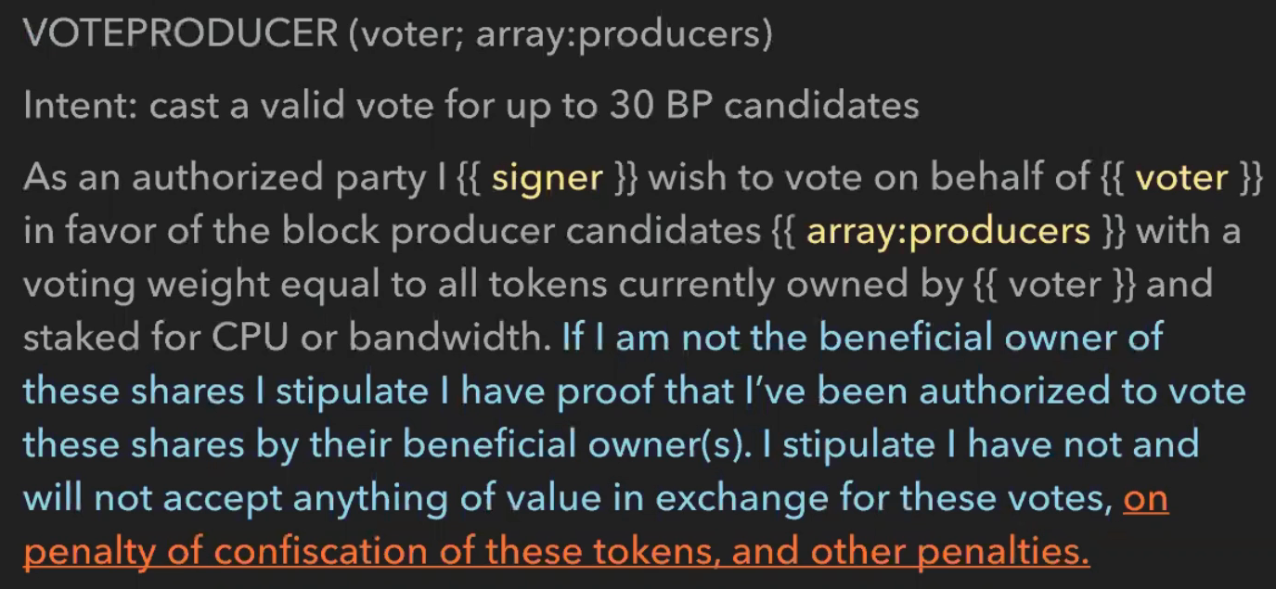
Task: Click the orange underlined word 'on'
Action: (1145, 500)
